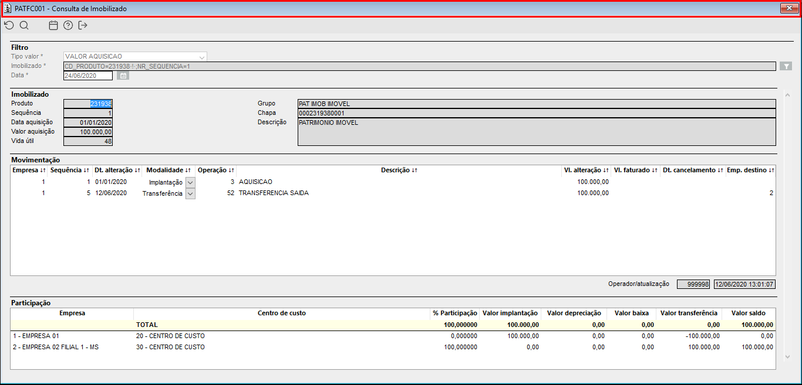
Task: Select the TOTAL row in Participação
Action: point(393,325)
